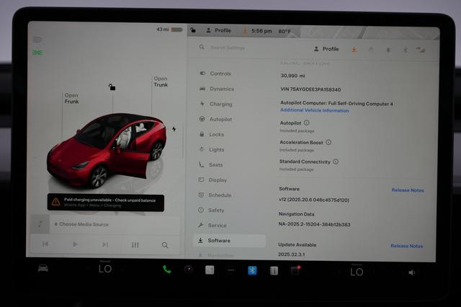Tap the orange software download icon in header
Screen dimensions: 461x307
coord(354,50)
